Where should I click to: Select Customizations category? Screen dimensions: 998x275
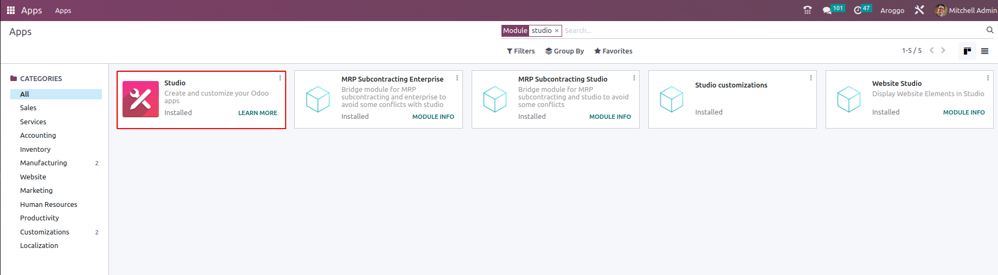pos(56,232)
